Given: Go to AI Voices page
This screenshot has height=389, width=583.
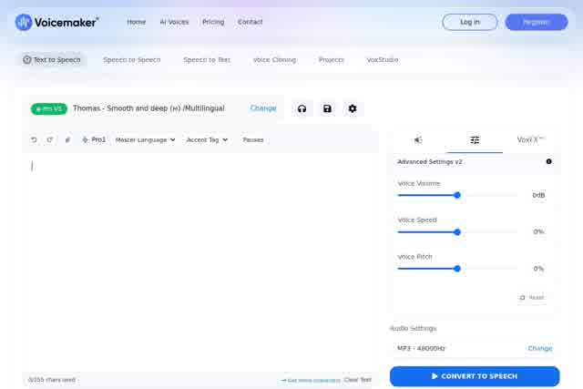Looking at the screenshot, I should [174, 22].
